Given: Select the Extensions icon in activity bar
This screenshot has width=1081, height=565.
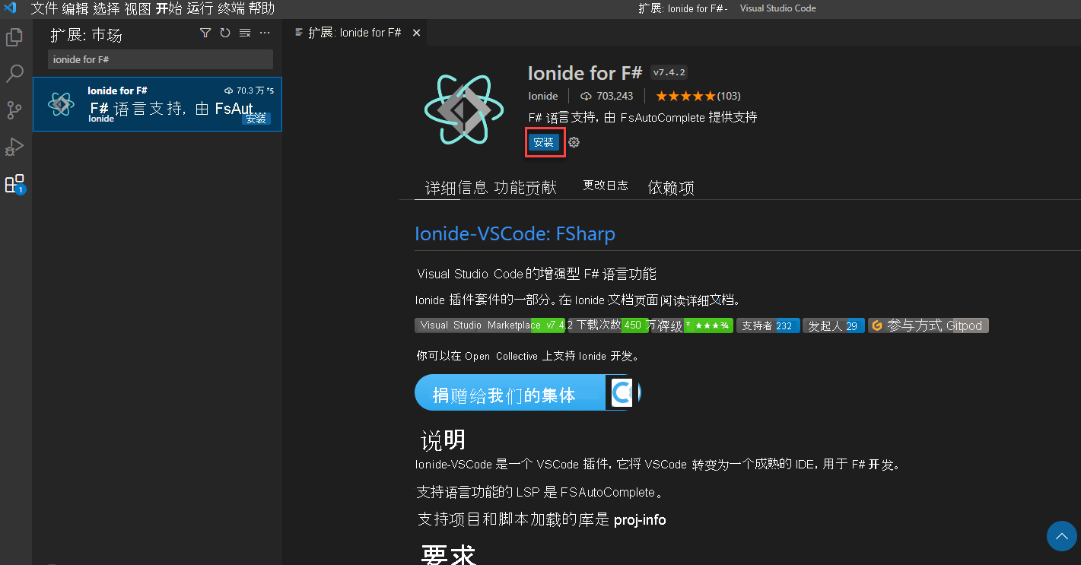Looking at the screenshot, I should click(x=15, y=183).
